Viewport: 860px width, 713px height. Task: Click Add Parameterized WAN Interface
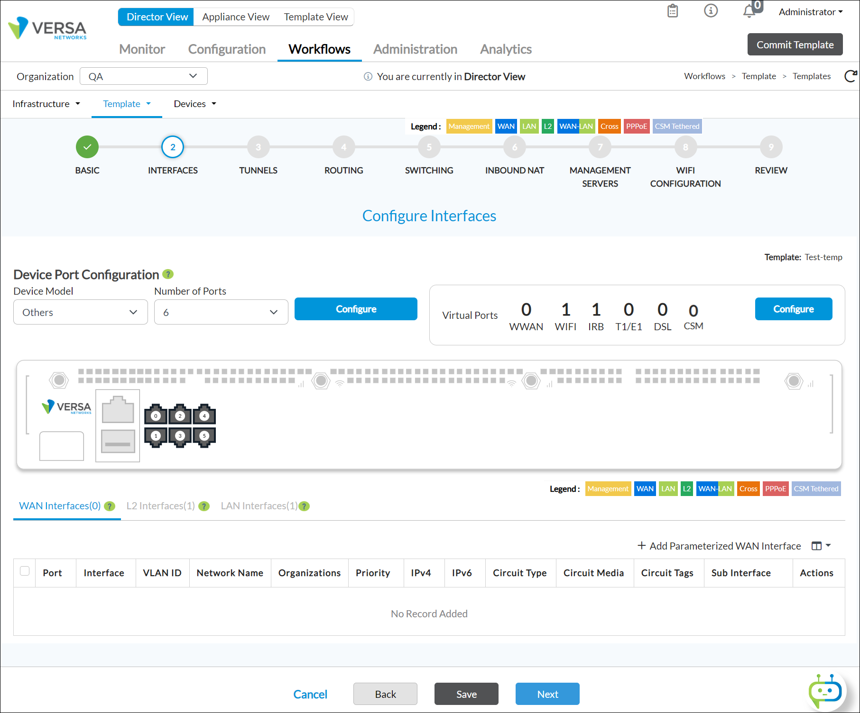point(718,546)
